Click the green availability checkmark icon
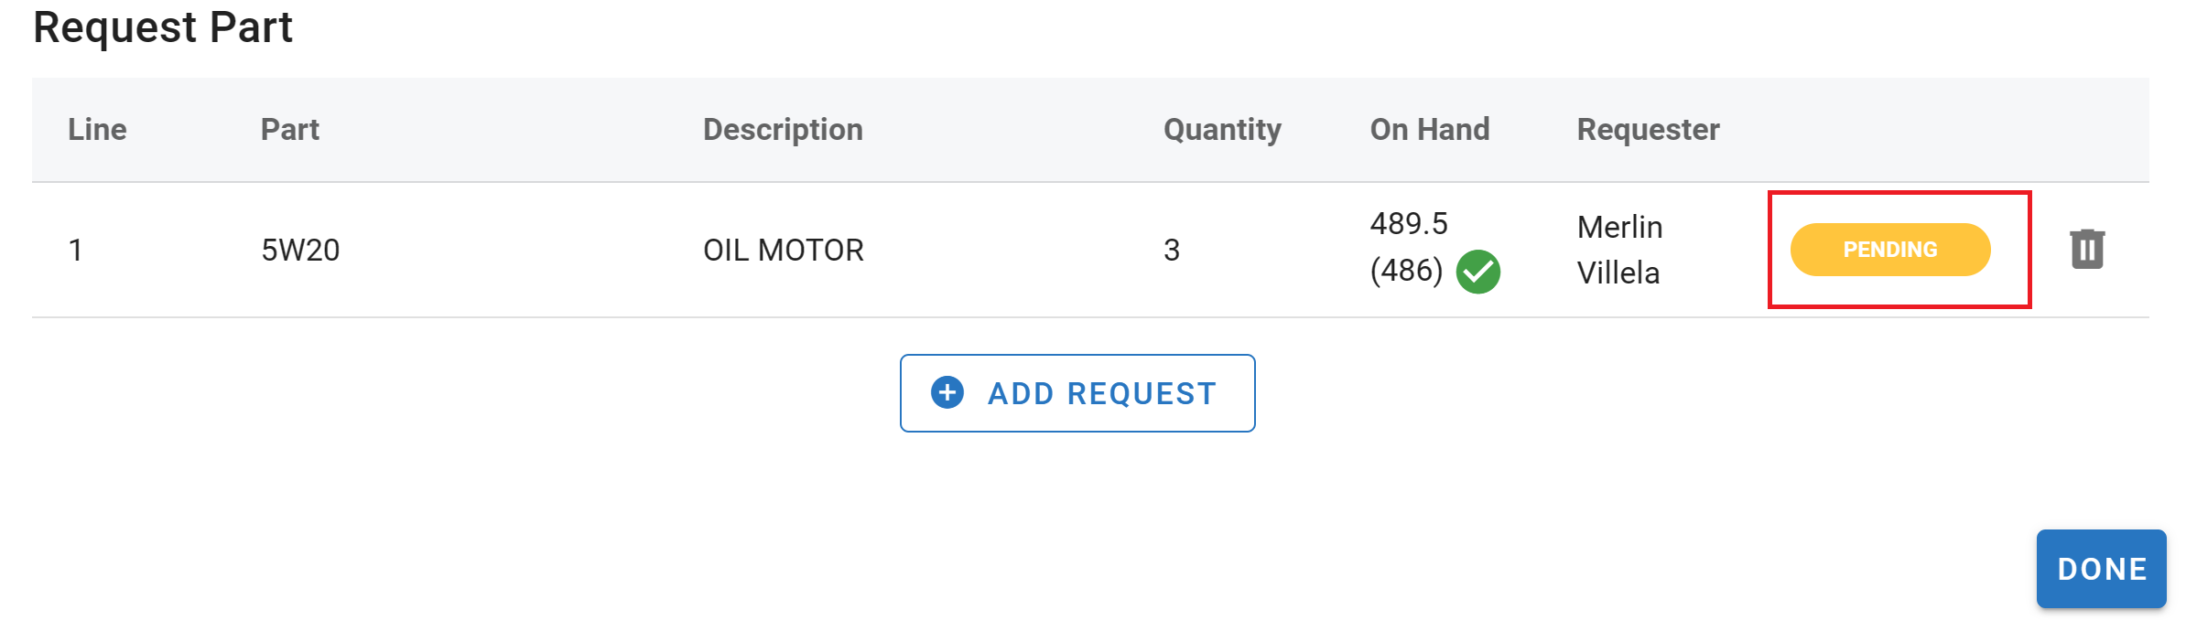Image resolution: width=2186 pixels, height=620 pixels. [x=1480, y=272]
